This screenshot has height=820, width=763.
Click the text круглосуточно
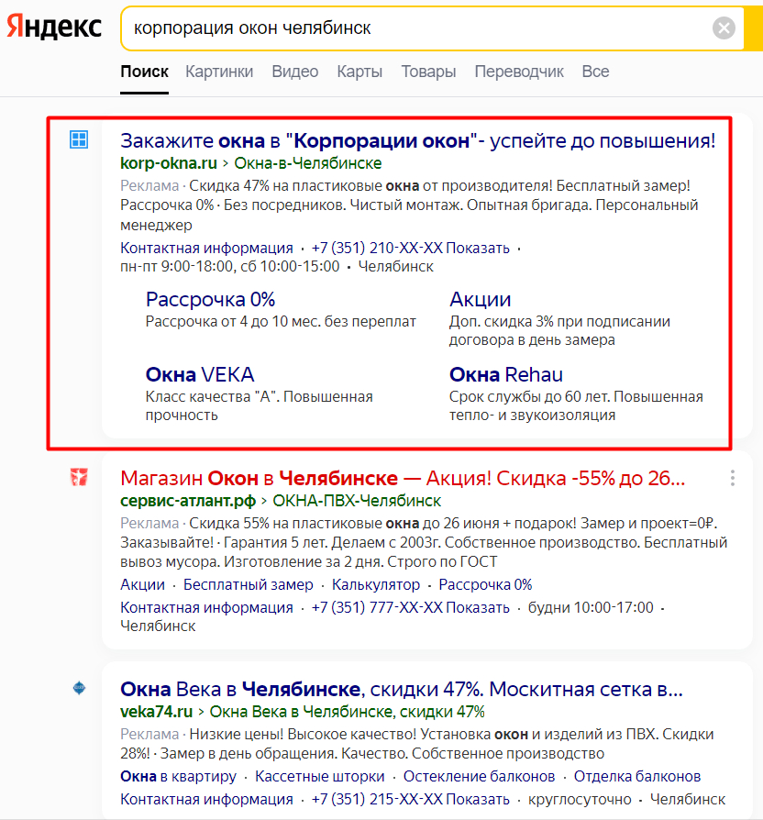[x=580, y=800]
